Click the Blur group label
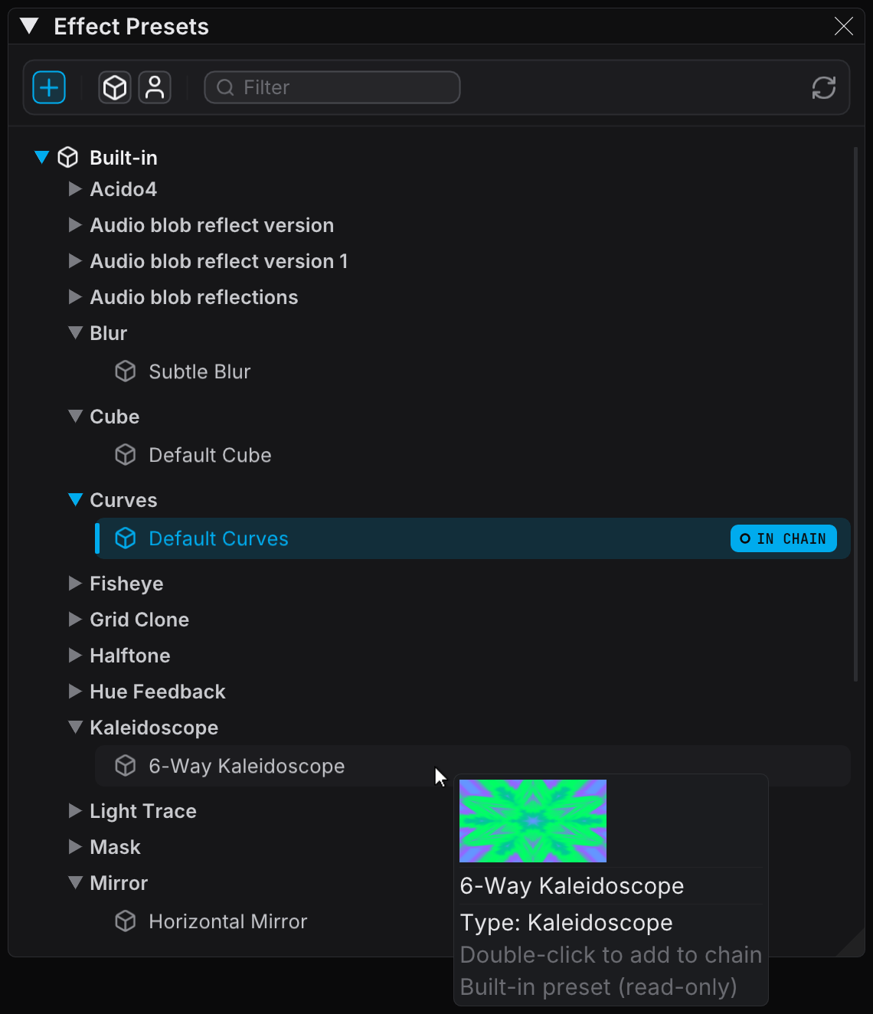 [108, 333]
